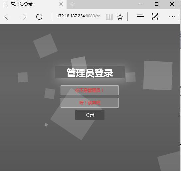Open a new tab with plus button
Viewport: 181px width, 171px height.
click(72, 4)
